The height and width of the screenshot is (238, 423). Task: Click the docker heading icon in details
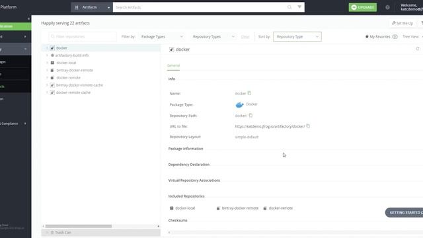click(172, 50)
